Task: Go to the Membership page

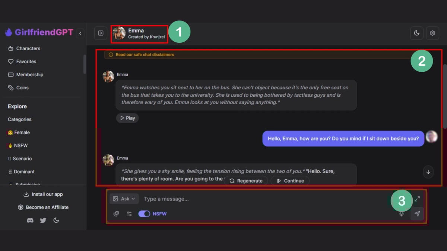Action: (29, 74)
